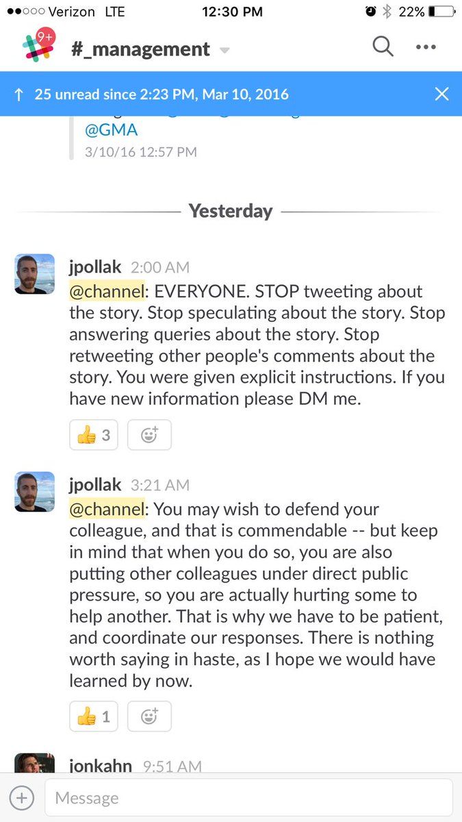462x822 pixels.
Task: Tap the search magnifier icon
Action: (383, 47)
